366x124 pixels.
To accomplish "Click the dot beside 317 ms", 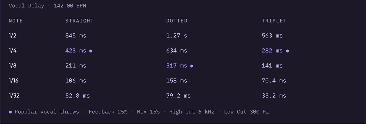I will pyautogui.click(x=192, y=66).
